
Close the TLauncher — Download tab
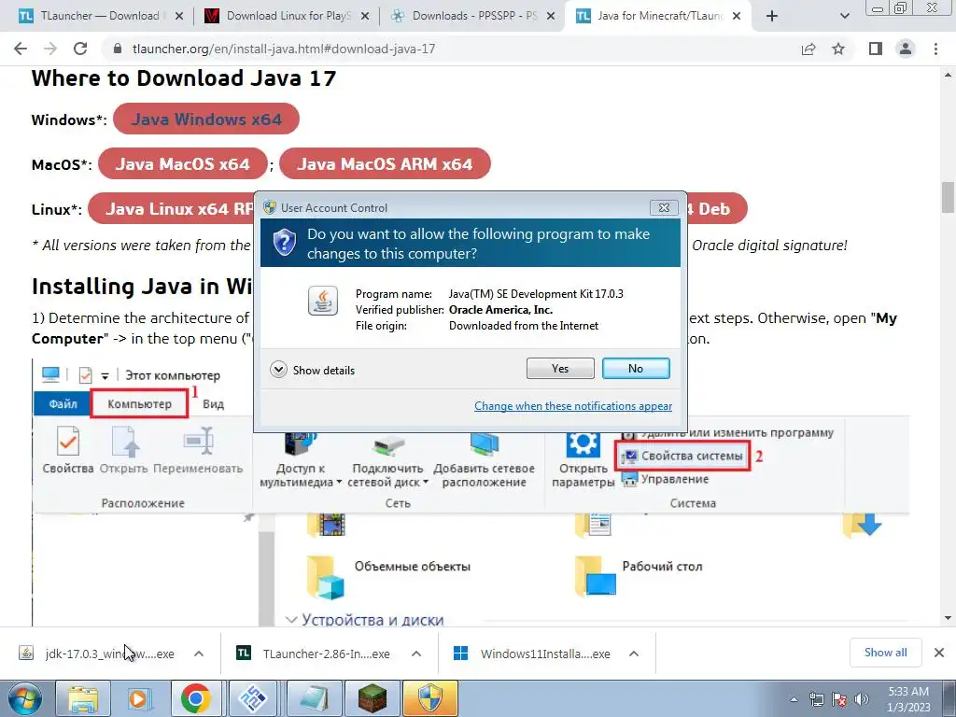pyautogui.click(x=179, y=16)
